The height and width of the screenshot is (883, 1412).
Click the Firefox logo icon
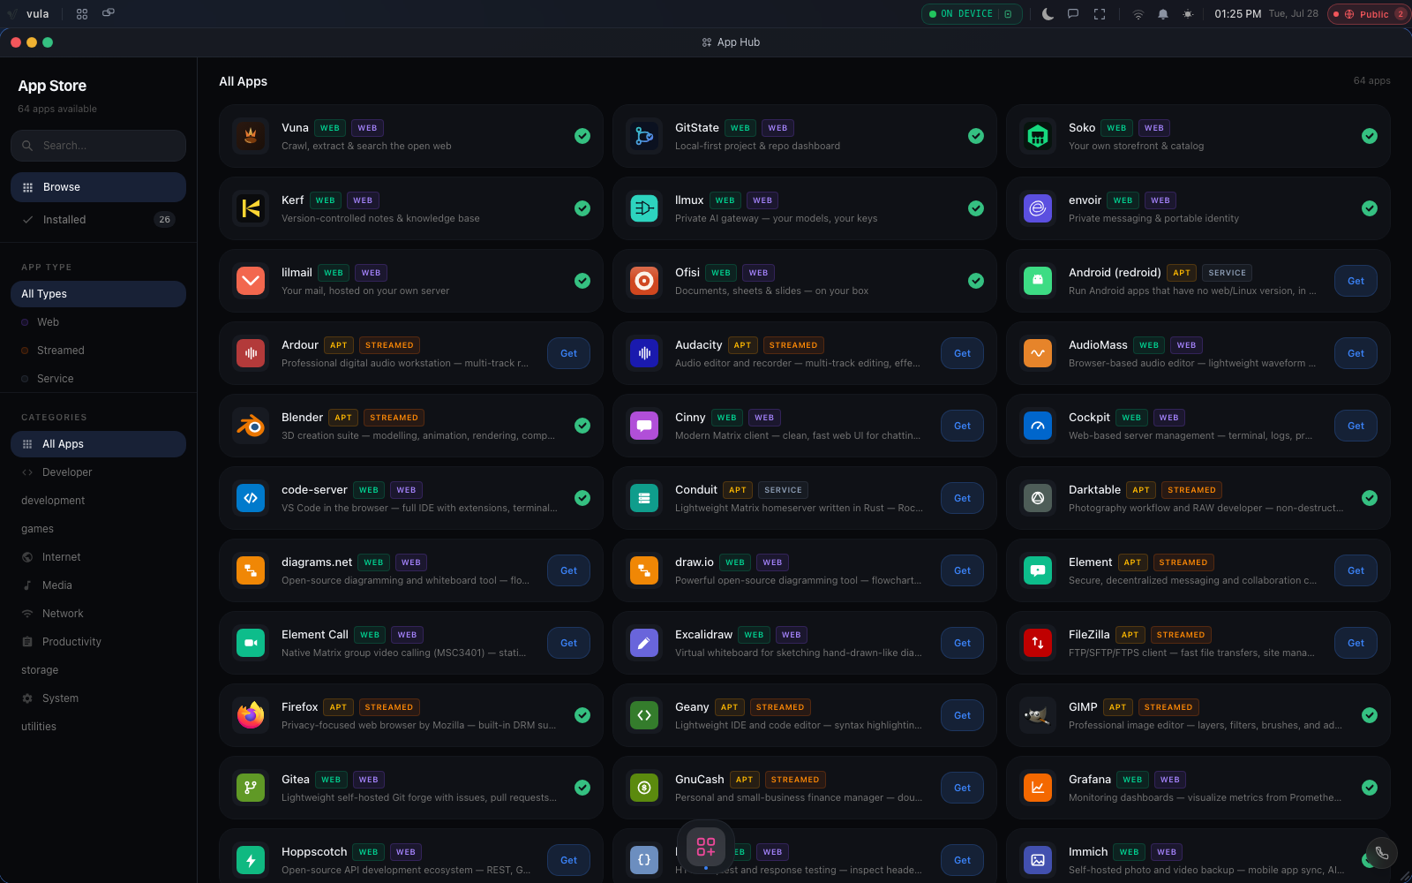[251, 715]
